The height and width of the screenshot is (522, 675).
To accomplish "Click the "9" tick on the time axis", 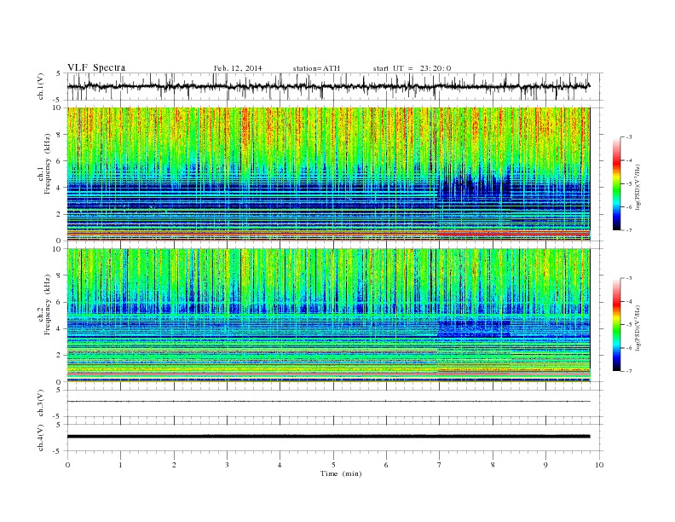I will 545,465.
